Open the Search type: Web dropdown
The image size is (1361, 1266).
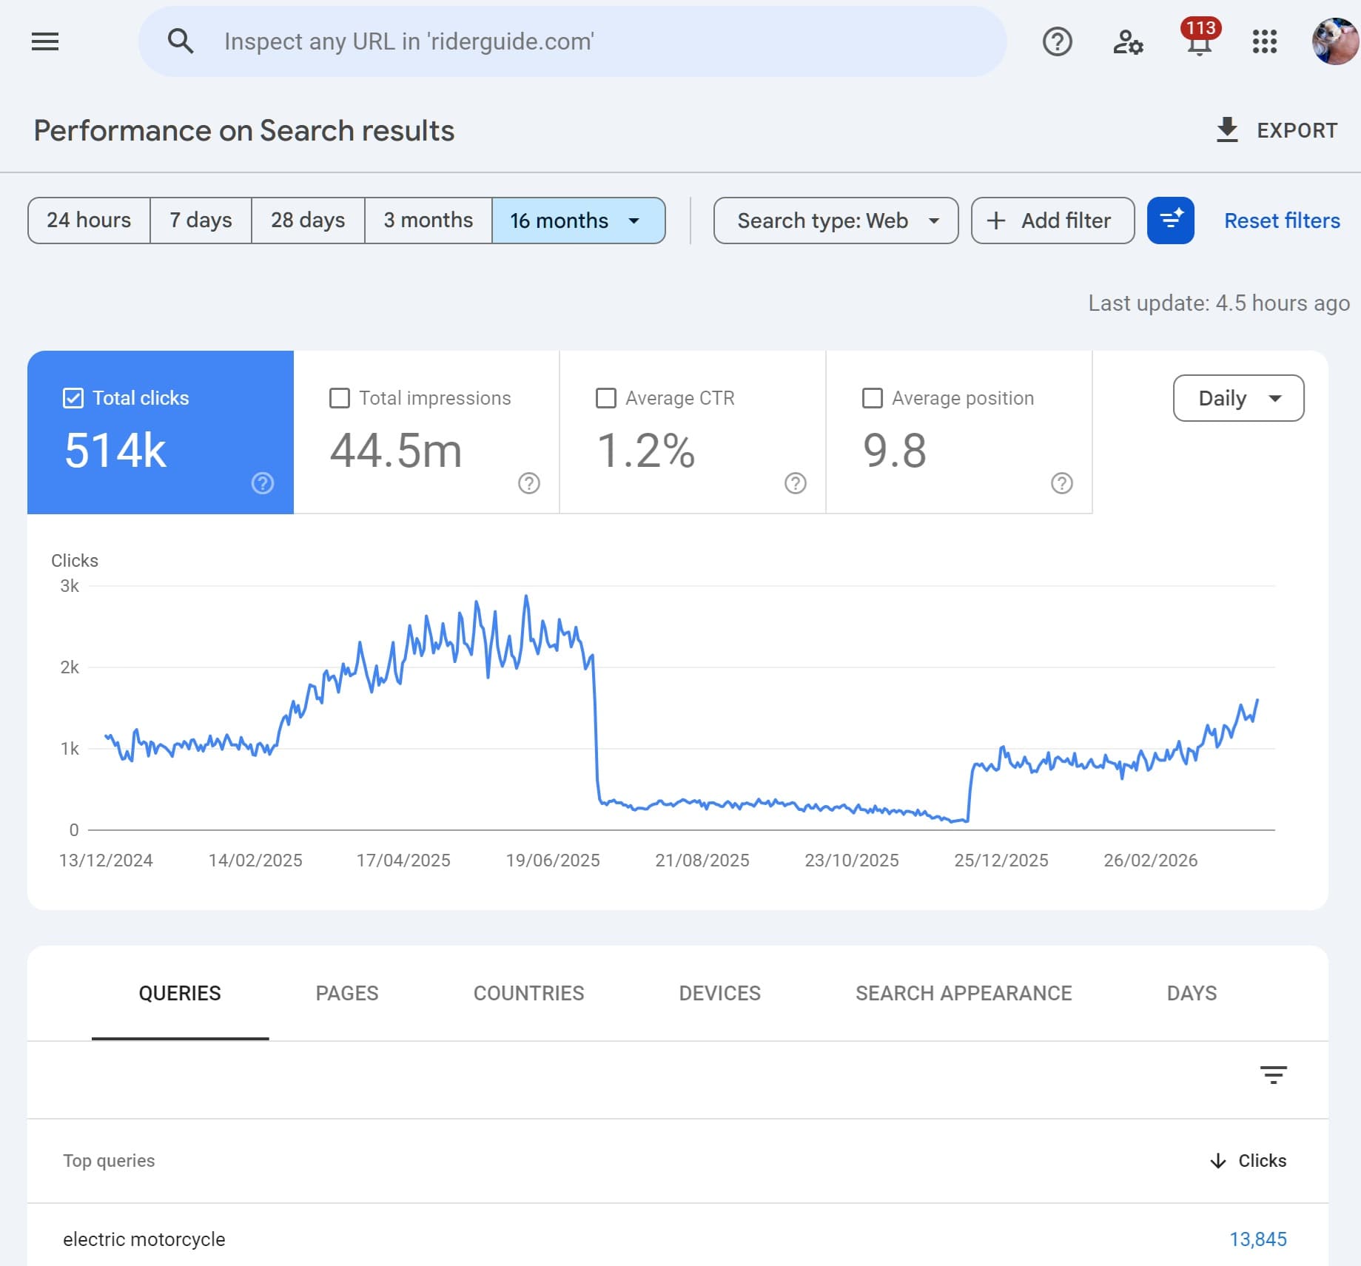tap(835, 220)
